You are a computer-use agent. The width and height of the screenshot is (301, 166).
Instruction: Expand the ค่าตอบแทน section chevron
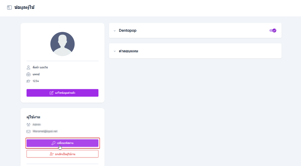point(115,51)
